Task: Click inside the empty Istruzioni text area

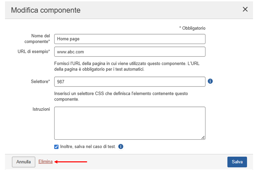Action: point(130,123)
